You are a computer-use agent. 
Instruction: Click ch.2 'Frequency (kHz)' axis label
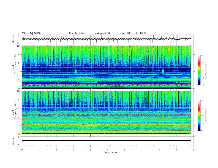click(x=15, y=109)
